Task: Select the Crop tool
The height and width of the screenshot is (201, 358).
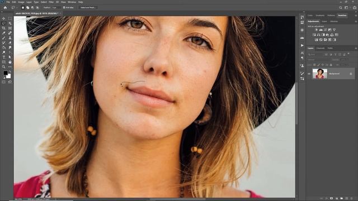Action: pyautogui.click(x=4, y=28)
